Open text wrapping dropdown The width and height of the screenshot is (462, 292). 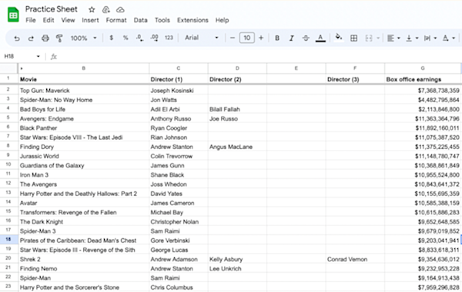(430, 38)
